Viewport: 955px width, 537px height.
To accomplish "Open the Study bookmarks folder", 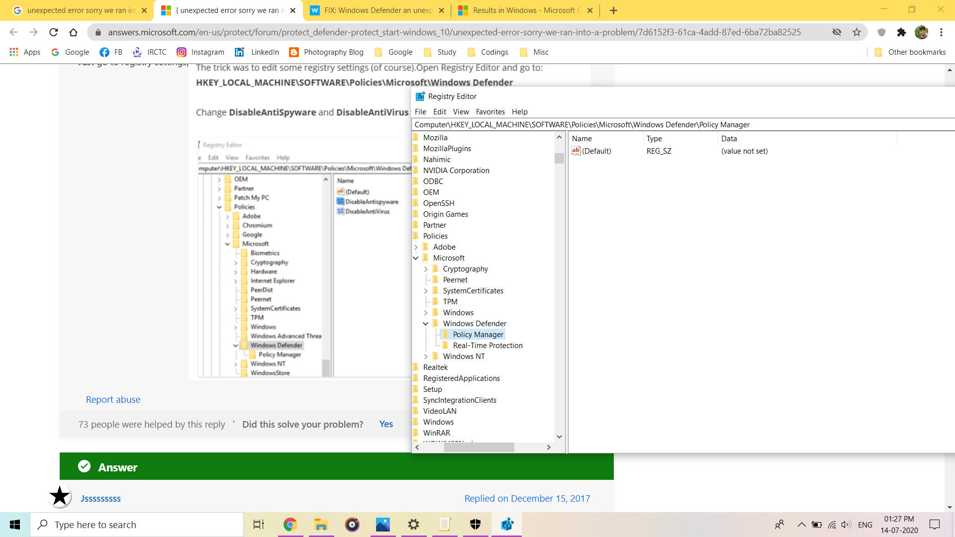I will click(440, 52).
